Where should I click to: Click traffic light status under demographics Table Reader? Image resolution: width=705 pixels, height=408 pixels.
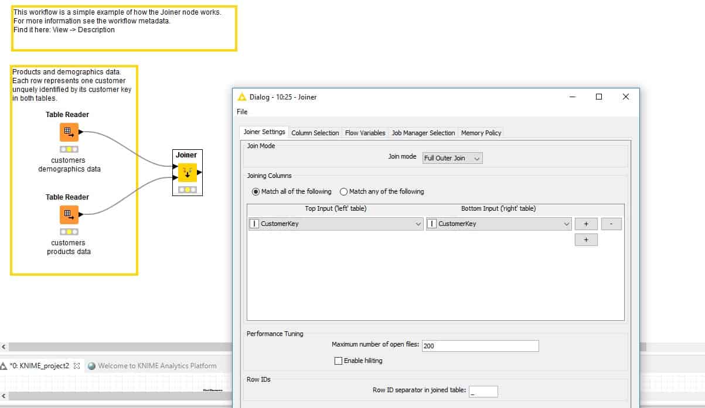click(69, 149)
